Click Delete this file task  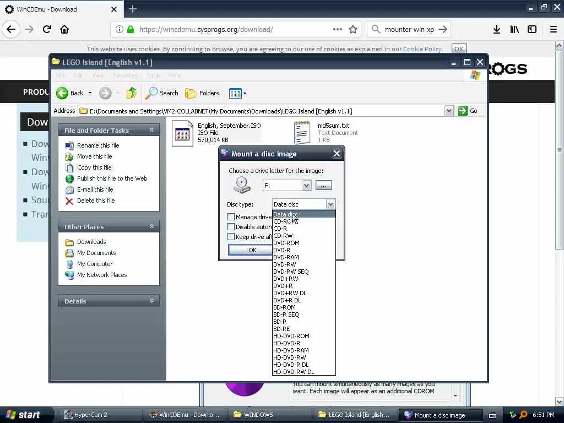[96, 200]
